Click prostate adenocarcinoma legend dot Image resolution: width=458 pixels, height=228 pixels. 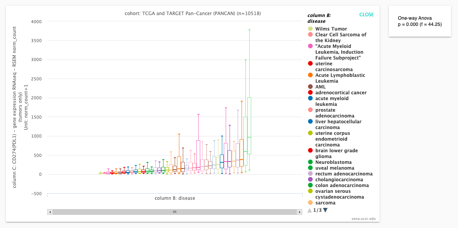[310, 110]
